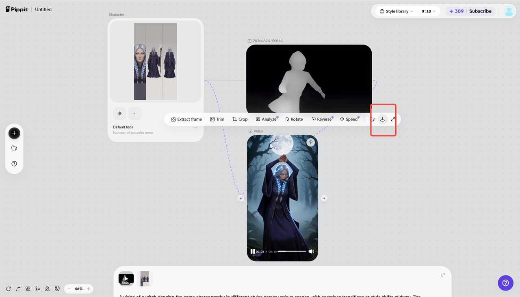Image resolution: width=520 pixels, height=297 pixels.
Task: Click the curved connector line icon
Action: point(18,289)
